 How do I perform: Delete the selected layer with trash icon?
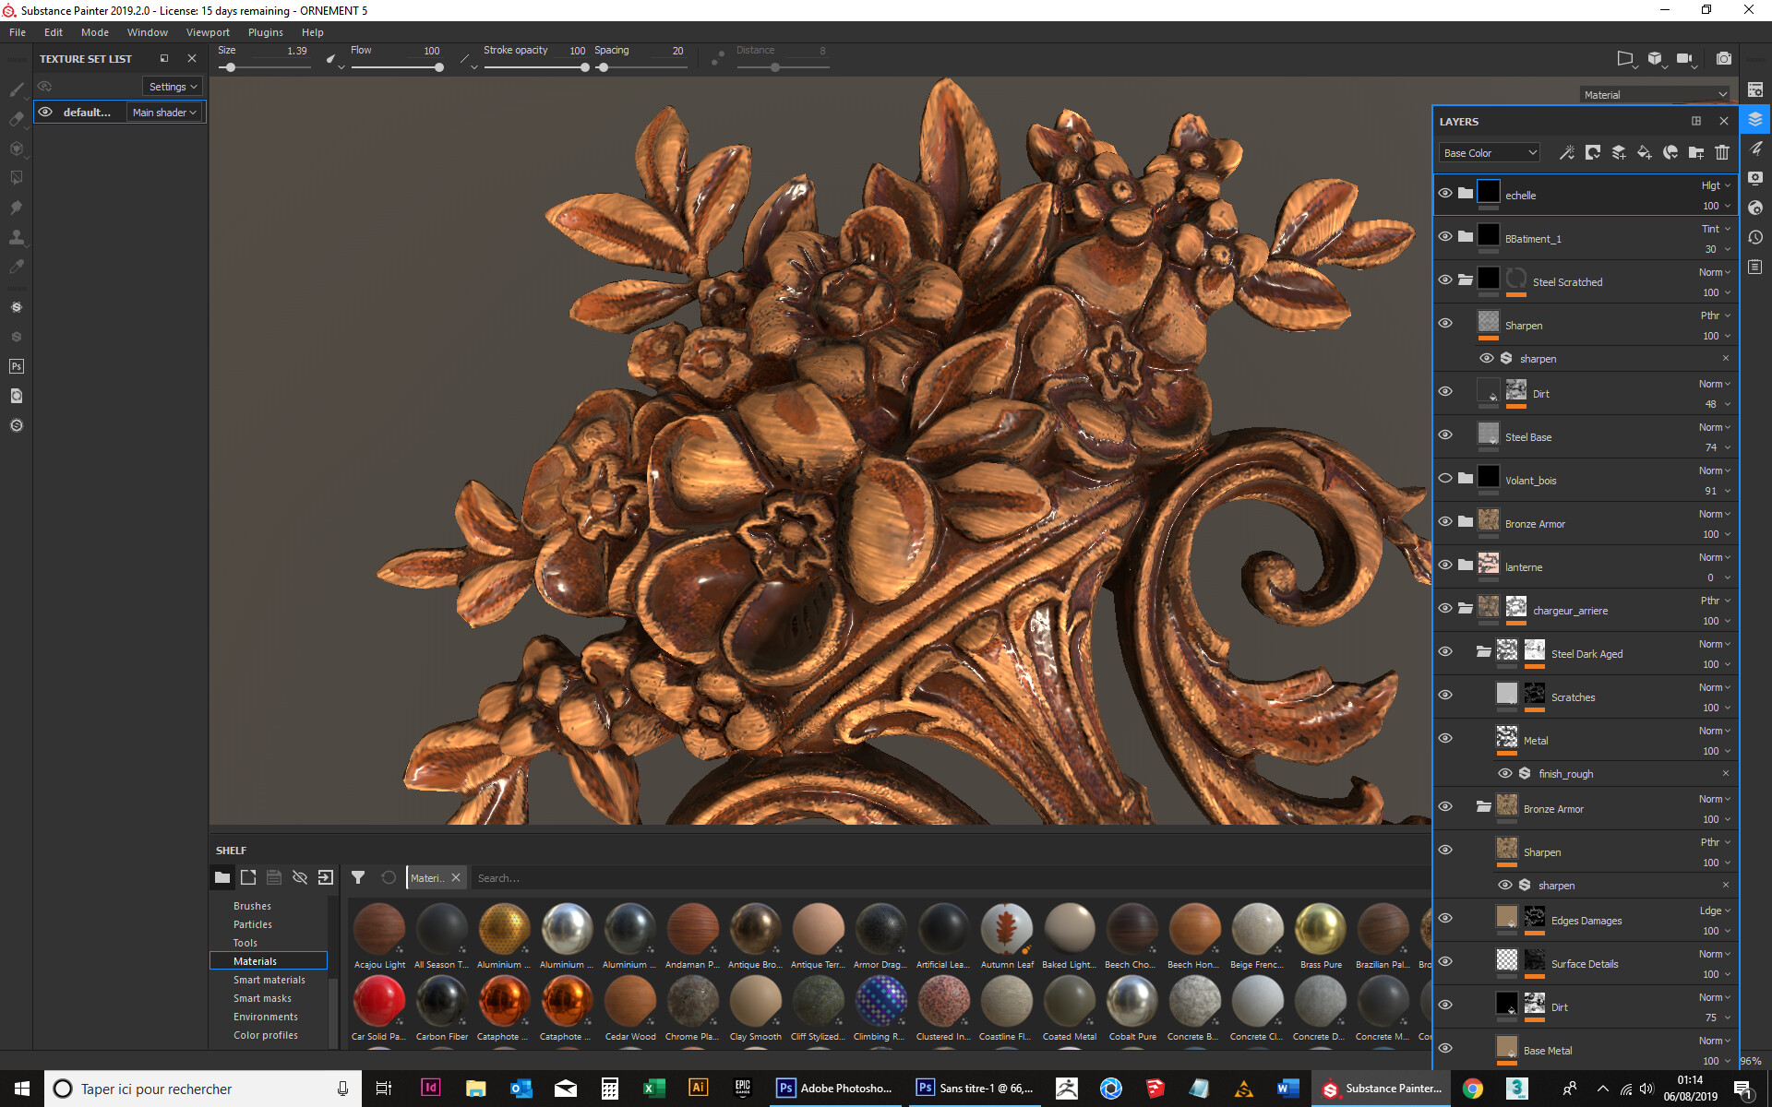1721,152
